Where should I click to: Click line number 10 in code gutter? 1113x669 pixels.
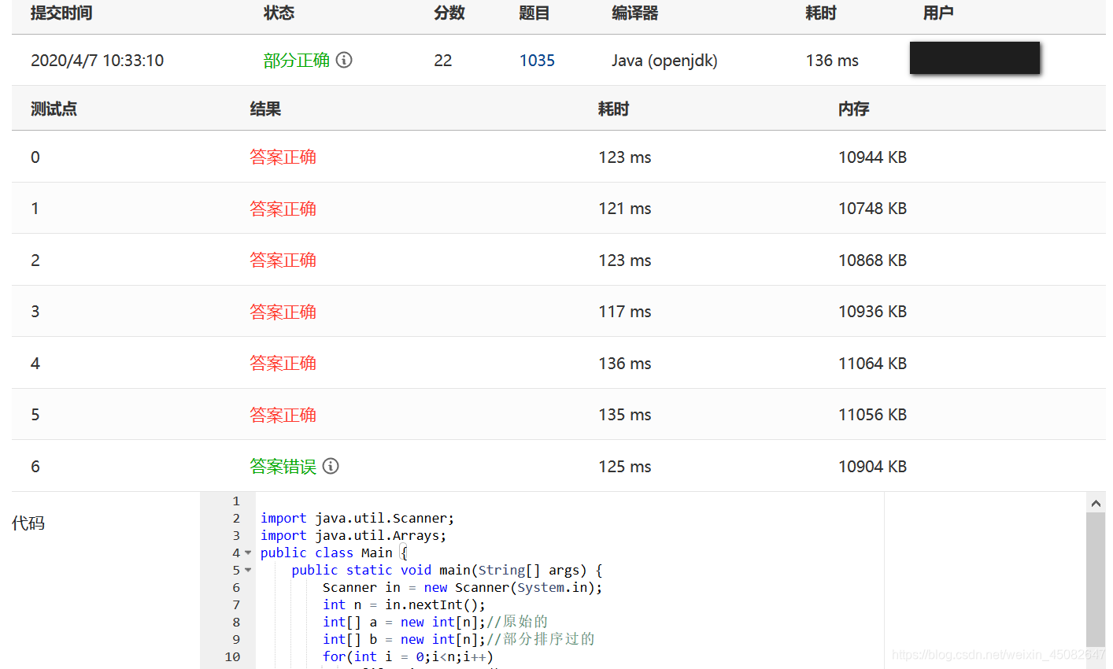tap(232, 656)
